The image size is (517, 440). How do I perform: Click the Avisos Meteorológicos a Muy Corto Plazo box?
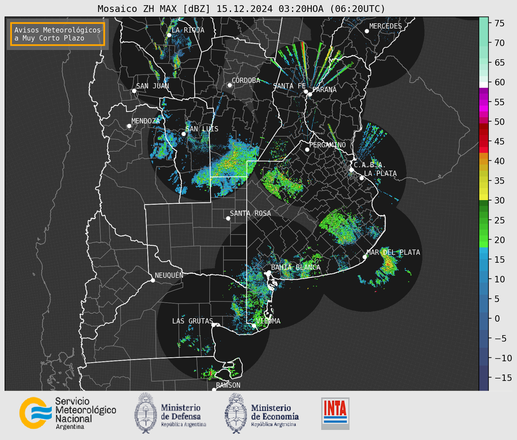point(58,34)
